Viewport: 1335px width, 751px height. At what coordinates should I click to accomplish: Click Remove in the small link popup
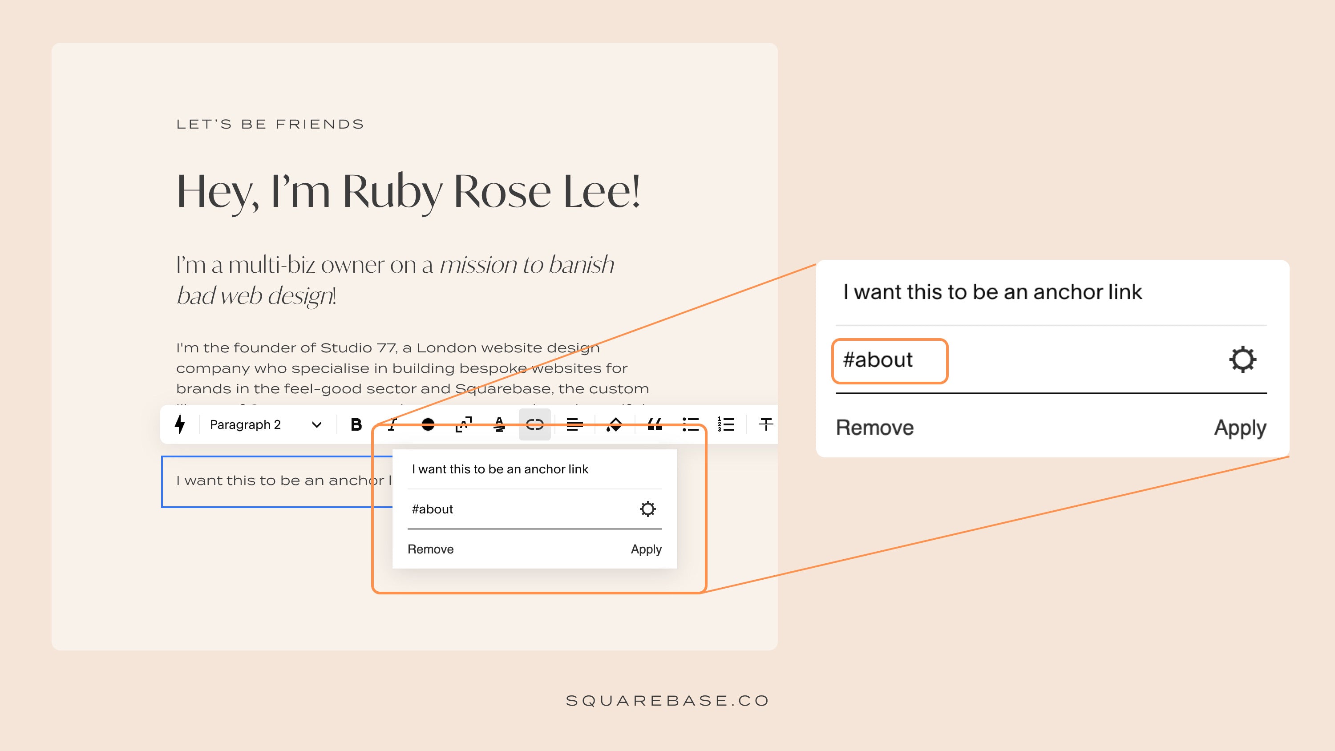pyautogui.click(x=431, y=549)
